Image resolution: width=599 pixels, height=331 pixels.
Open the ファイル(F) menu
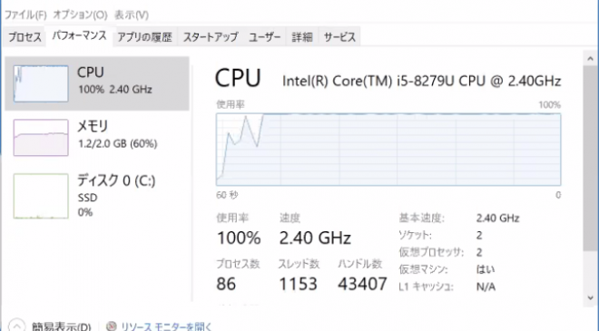(x=25, y=15)
